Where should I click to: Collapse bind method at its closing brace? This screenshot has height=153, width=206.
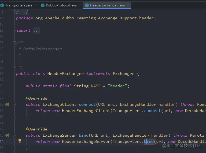click(14, 148)
